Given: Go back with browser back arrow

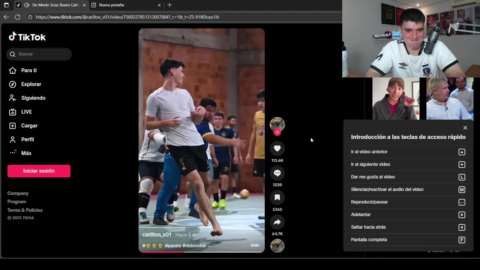Looking at the screenshot, I should (x=6, y=17).
